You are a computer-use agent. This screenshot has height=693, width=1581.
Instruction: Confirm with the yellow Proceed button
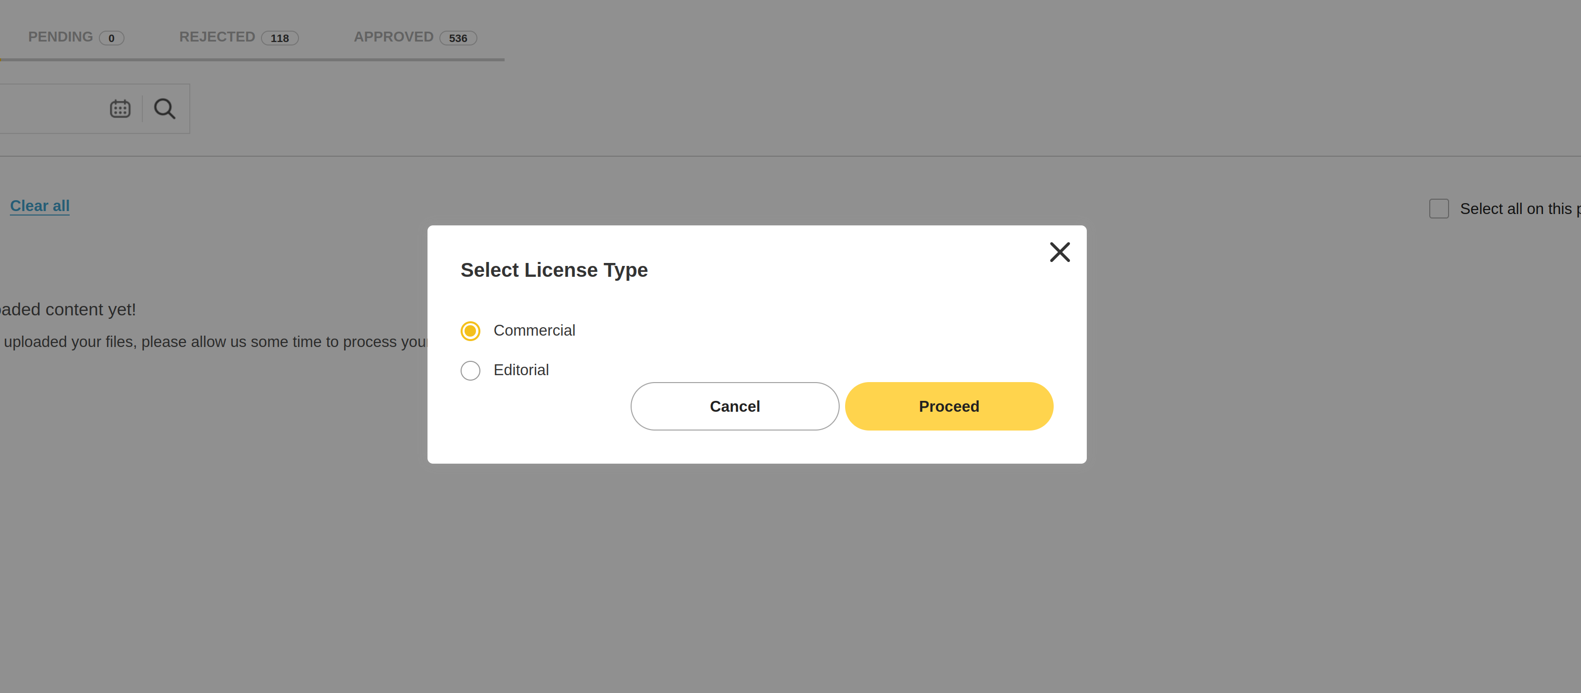point(949,406)
